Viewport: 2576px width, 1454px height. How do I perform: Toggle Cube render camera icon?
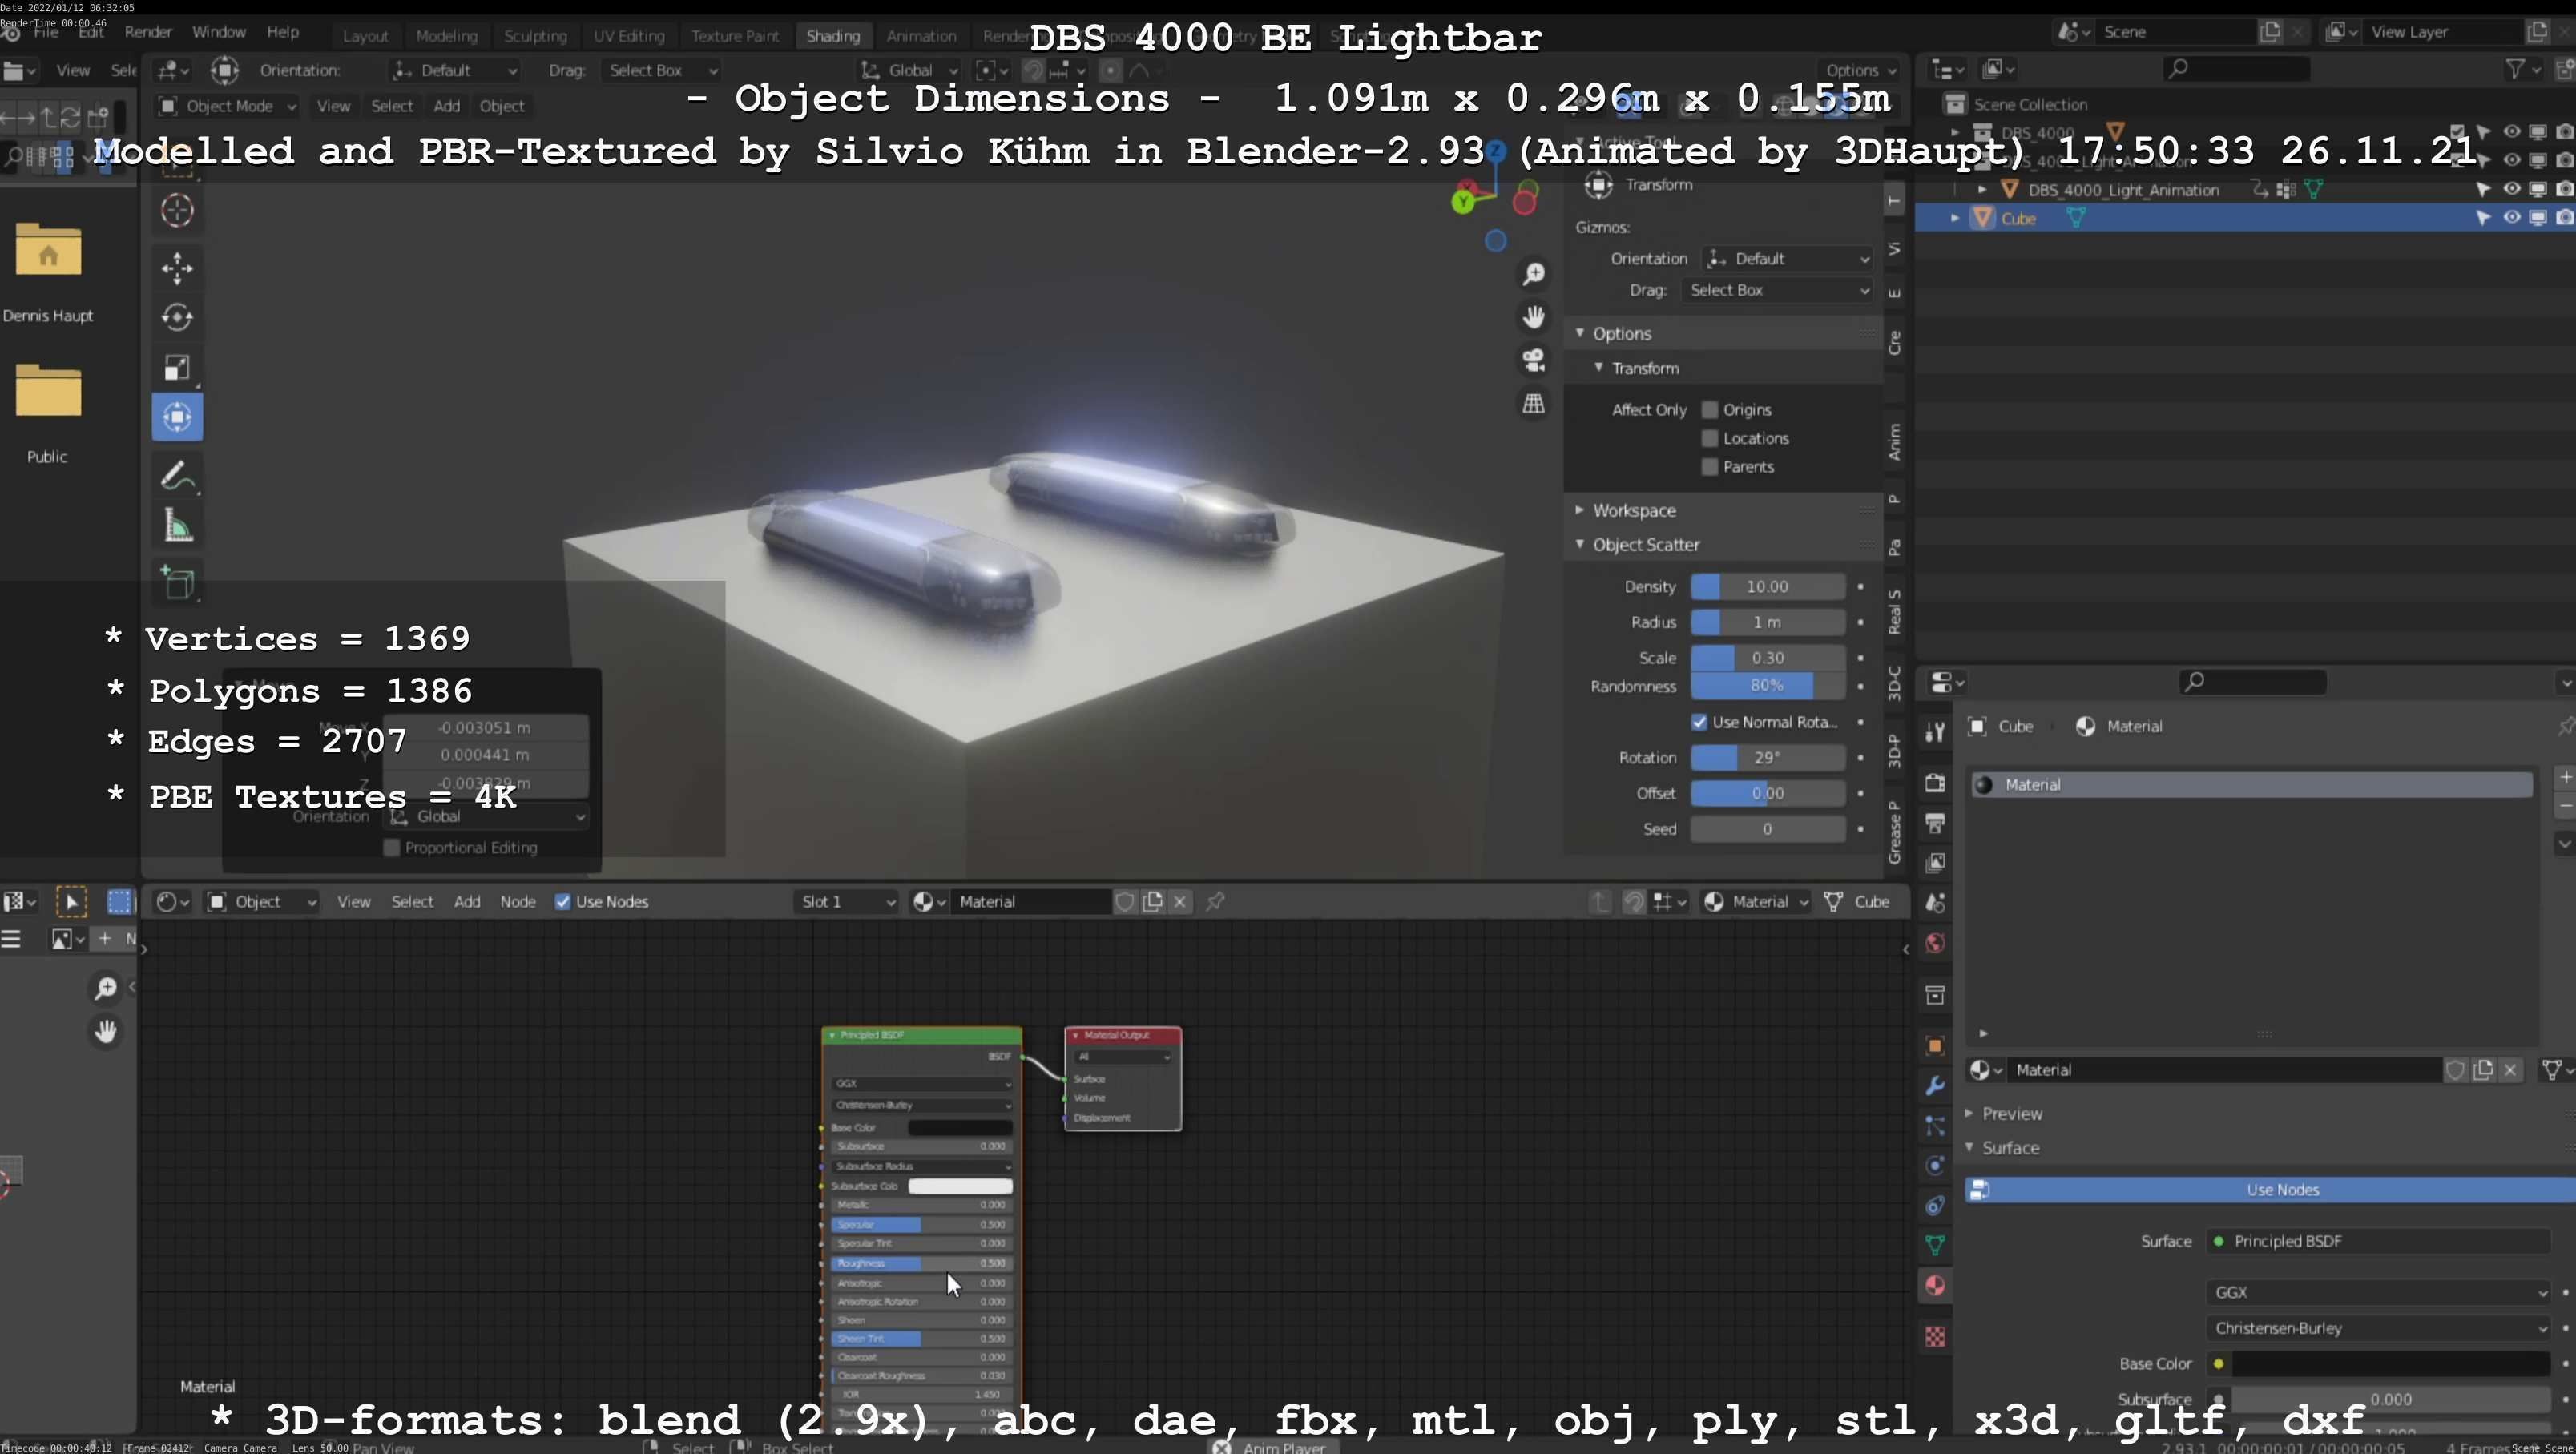coord(2564,218)
